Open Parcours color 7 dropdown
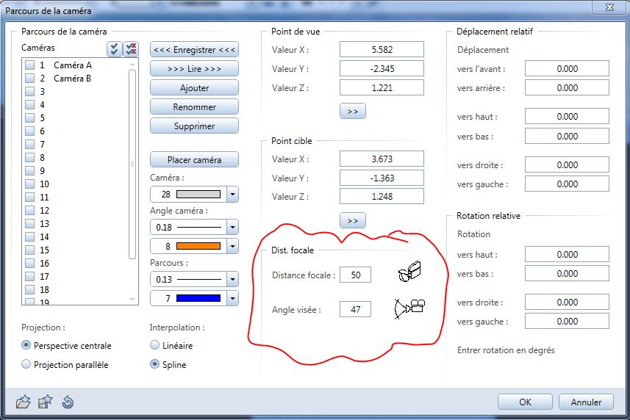The image size is (630, 420). point(232,298)
